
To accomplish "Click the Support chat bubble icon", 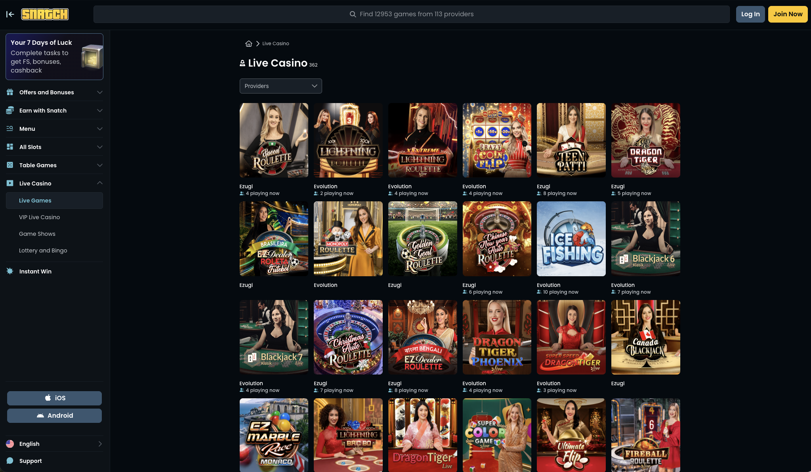I will click(x=10, y=461).
